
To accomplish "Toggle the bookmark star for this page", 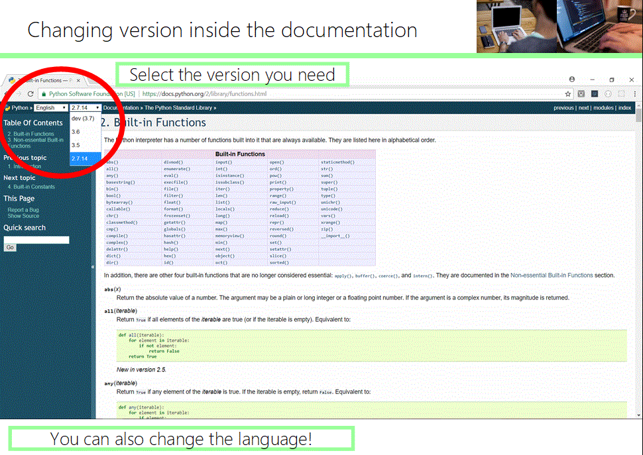I will click(x=568, y=93).
